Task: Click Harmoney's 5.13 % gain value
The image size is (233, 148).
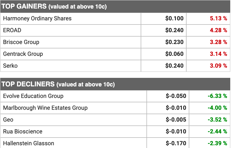Action: point(218,18)
